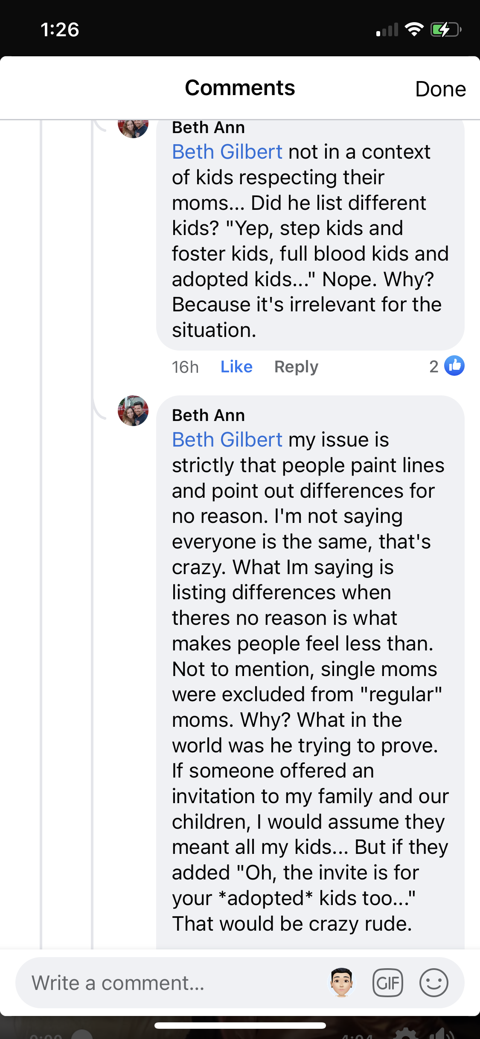The height and width of the screenshot is (1039, 480).
Task: Like the 16h-old comment
Action: click(236, 367)
